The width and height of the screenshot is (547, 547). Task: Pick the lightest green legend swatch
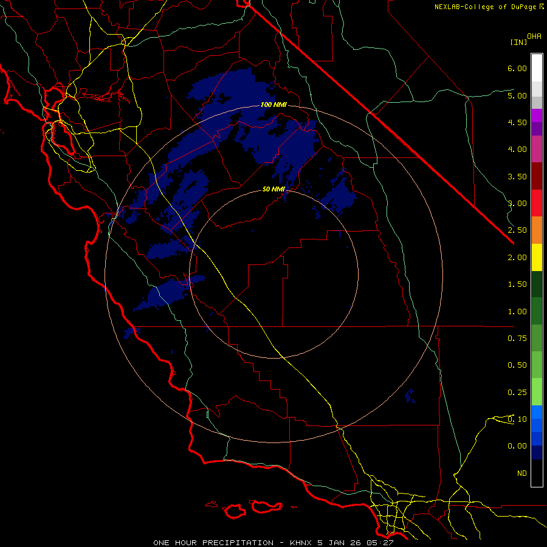(537, 392)
